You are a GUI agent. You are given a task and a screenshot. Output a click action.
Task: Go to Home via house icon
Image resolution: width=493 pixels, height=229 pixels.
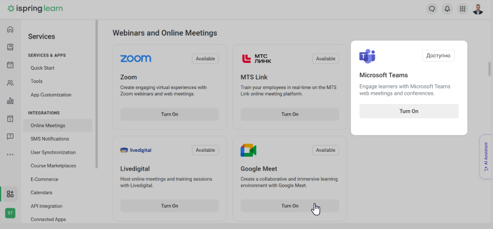tap(11, 29)
